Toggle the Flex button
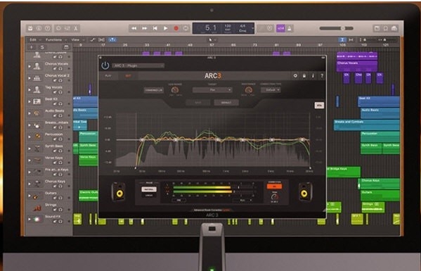Screen dimensions: 421x271 tap(101, 40)
